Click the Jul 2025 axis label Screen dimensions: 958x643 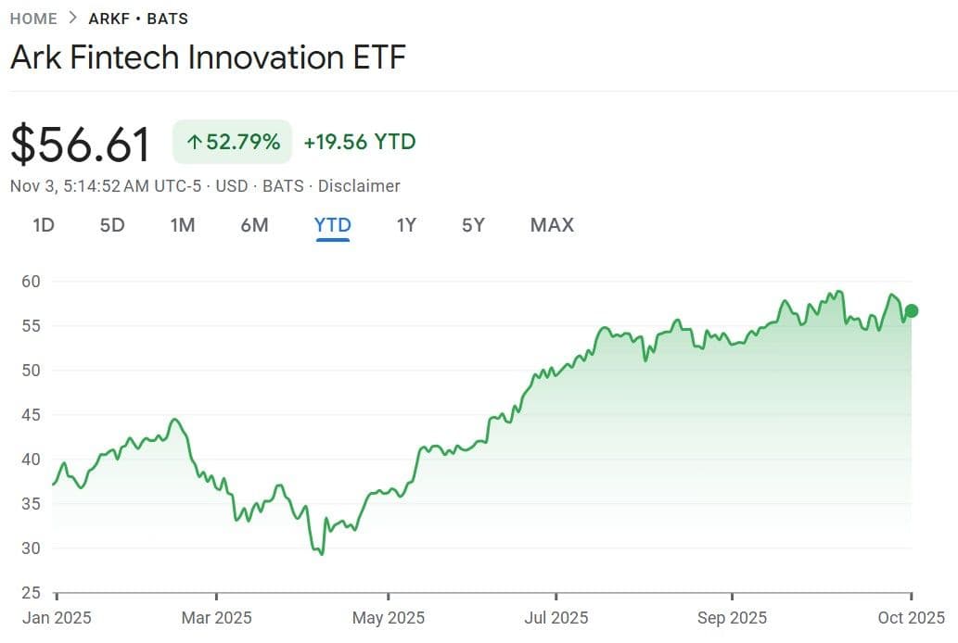tap(556, 617)
